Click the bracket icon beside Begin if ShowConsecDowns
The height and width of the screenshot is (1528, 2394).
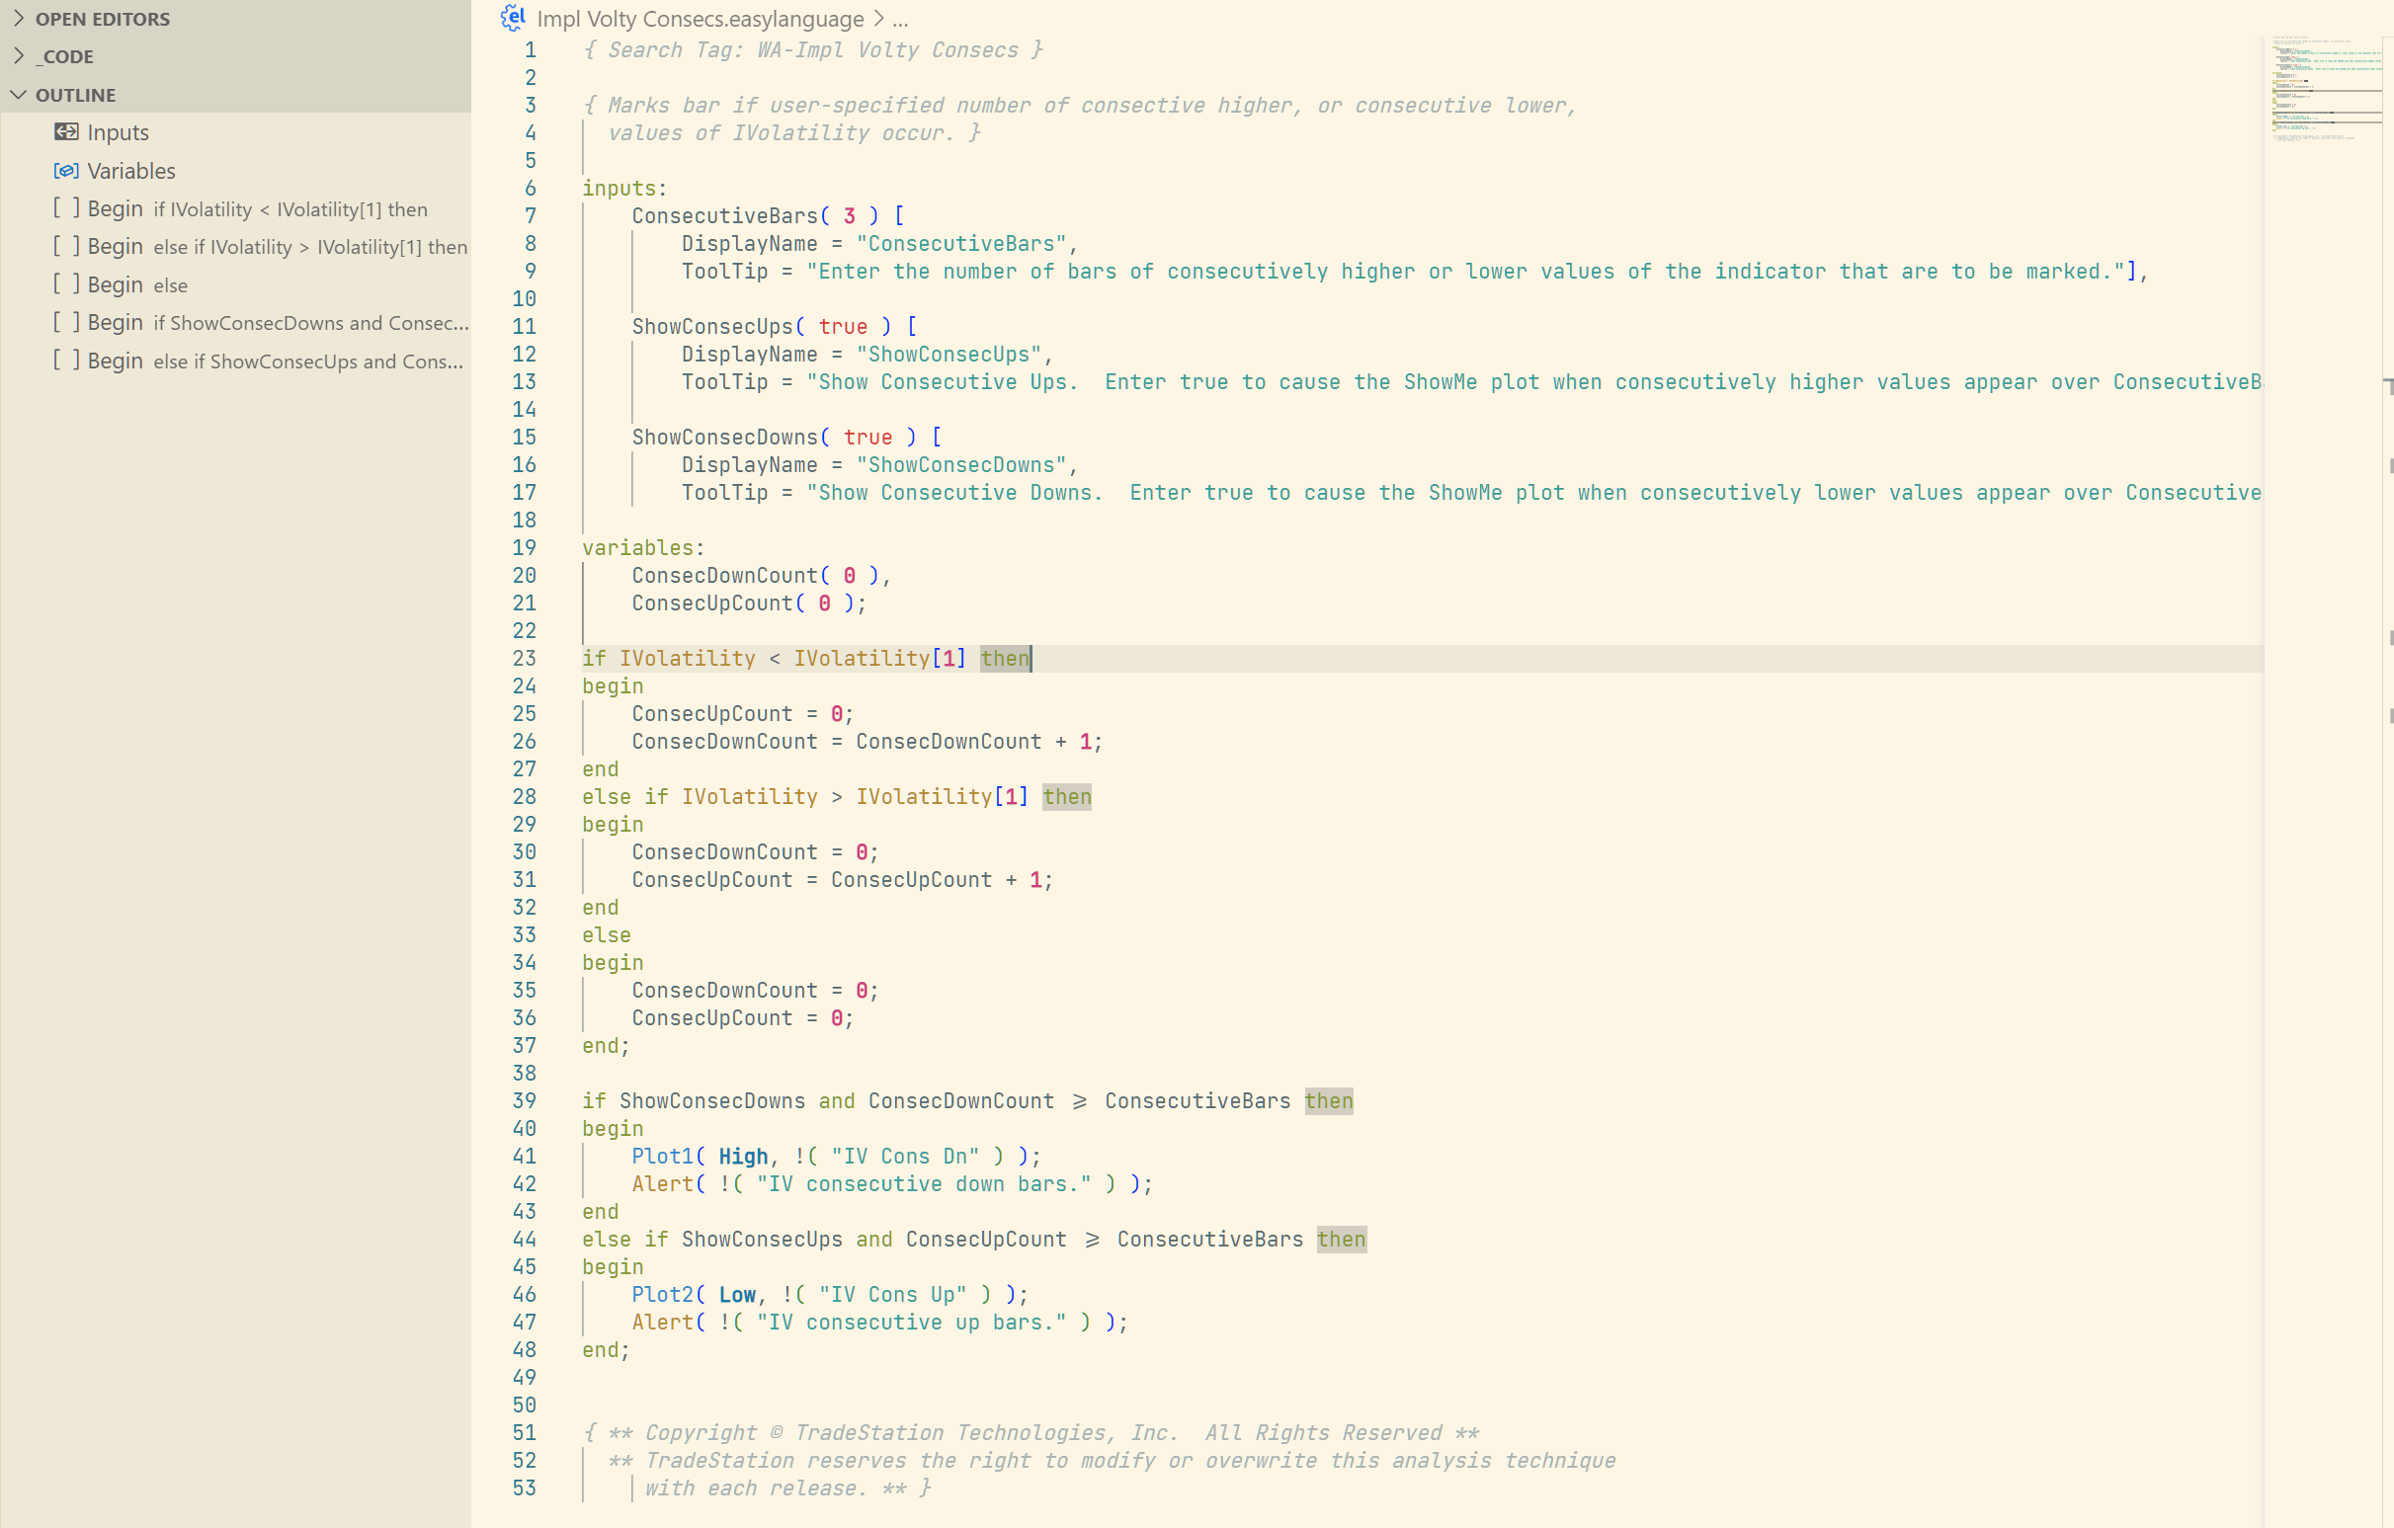(x=65, y=322)
